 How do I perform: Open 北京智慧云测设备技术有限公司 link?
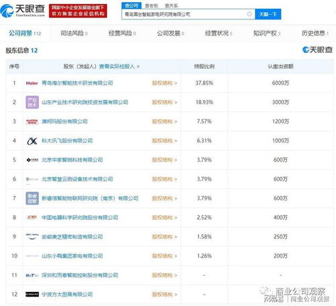point(77,179)
